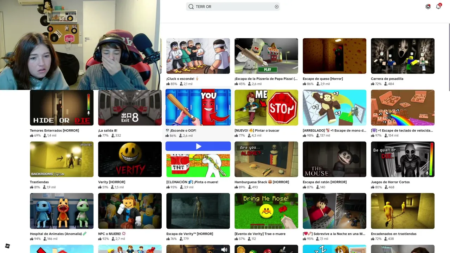Click the search field containing 'TERR OR'
This screenshot has width=450, height=253.
click(233, 7)
